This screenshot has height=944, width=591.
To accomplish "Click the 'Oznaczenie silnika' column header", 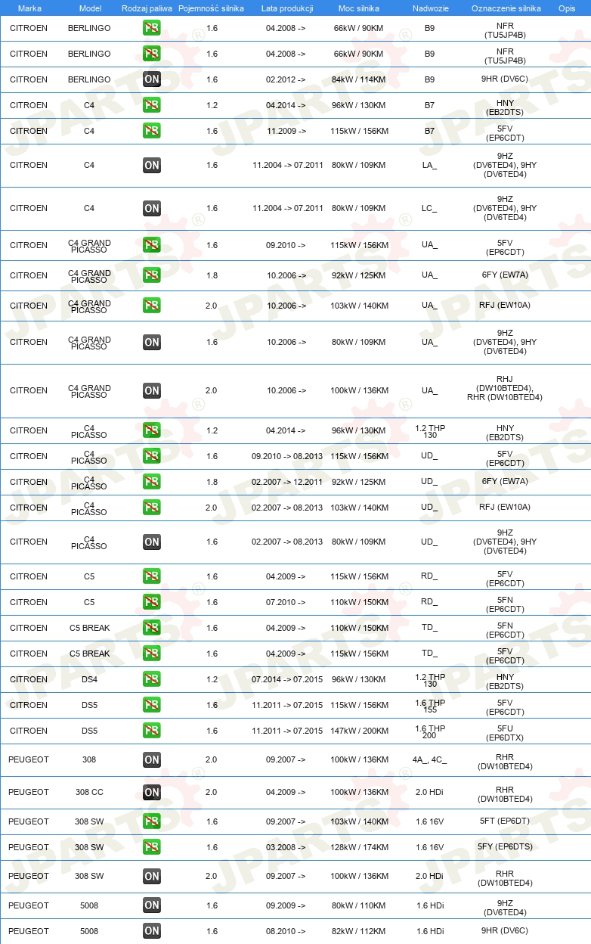I will point(506,8).
